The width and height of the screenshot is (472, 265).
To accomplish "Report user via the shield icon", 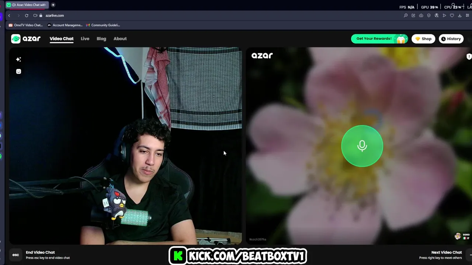I will (469, 57).
